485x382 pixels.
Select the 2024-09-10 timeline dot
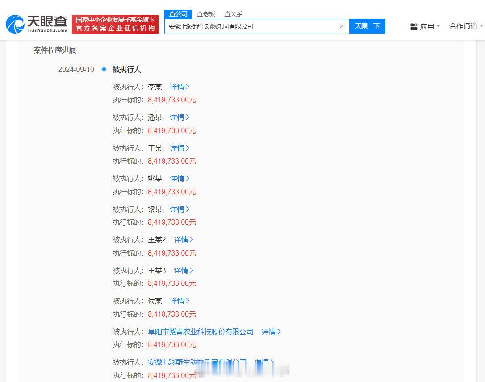(x=104, y=69)
